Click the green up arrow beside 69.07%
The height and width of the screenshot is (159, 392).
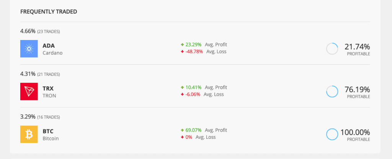coord(182,130)
